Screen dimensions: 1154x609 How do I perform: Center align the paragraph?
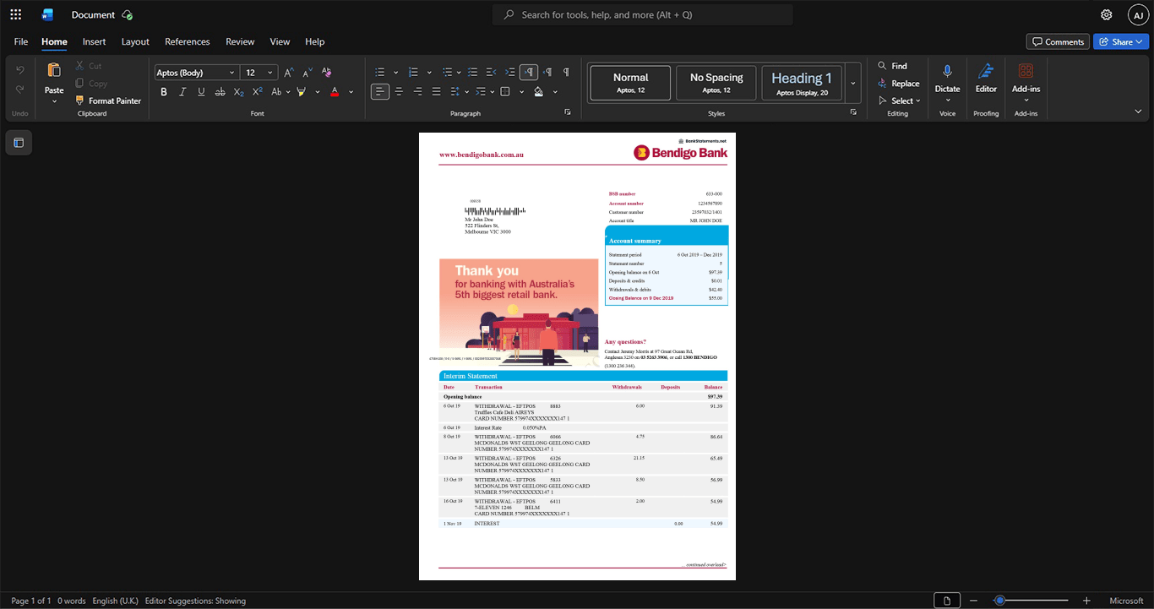pos(399,91)
